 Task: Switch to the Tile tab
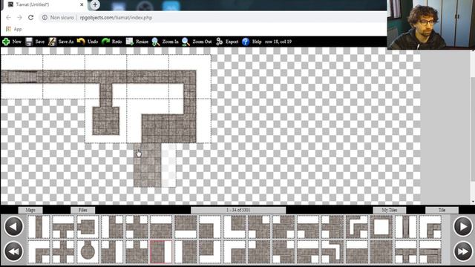(442, 210)
